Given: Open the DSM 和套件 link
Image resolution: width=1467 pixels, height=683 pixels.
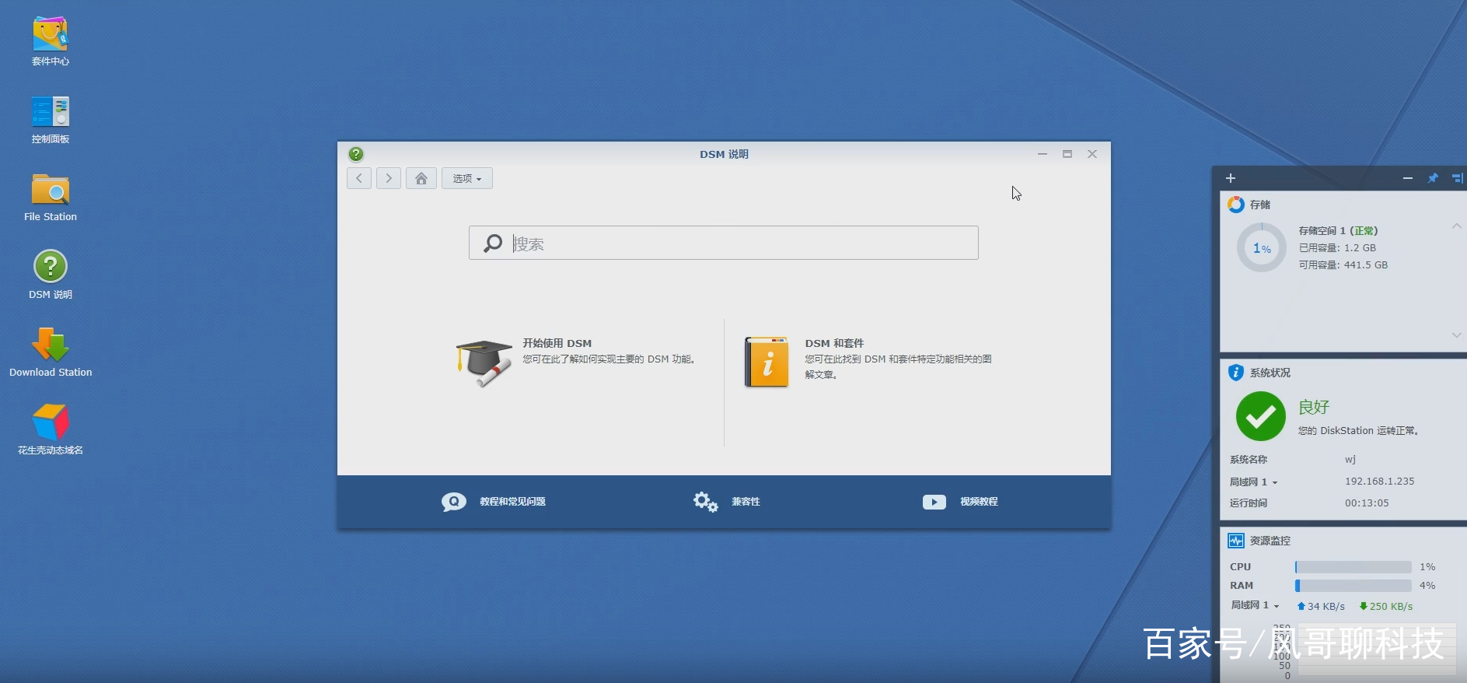Looking at the screenshot, I should click(834, 343).
